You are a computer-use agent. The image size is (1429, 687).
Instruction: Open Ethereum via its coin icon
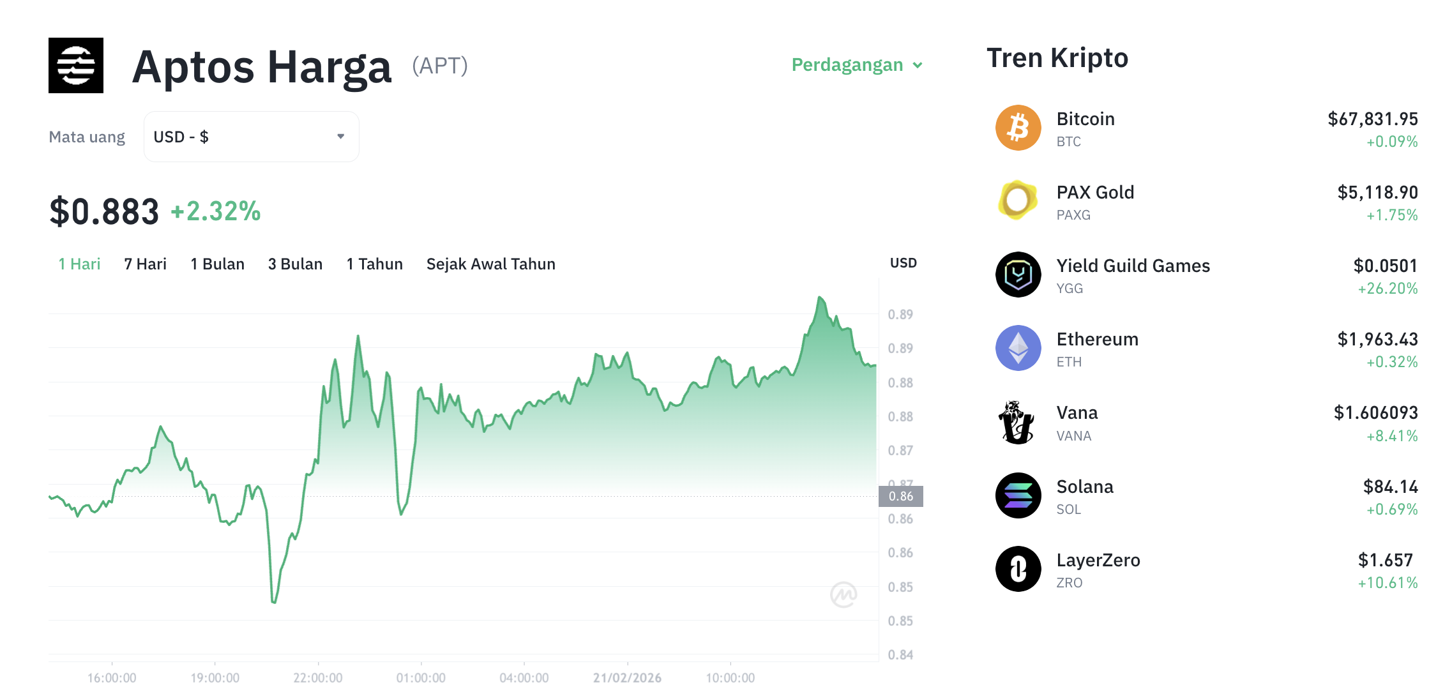coord(1018,348)
